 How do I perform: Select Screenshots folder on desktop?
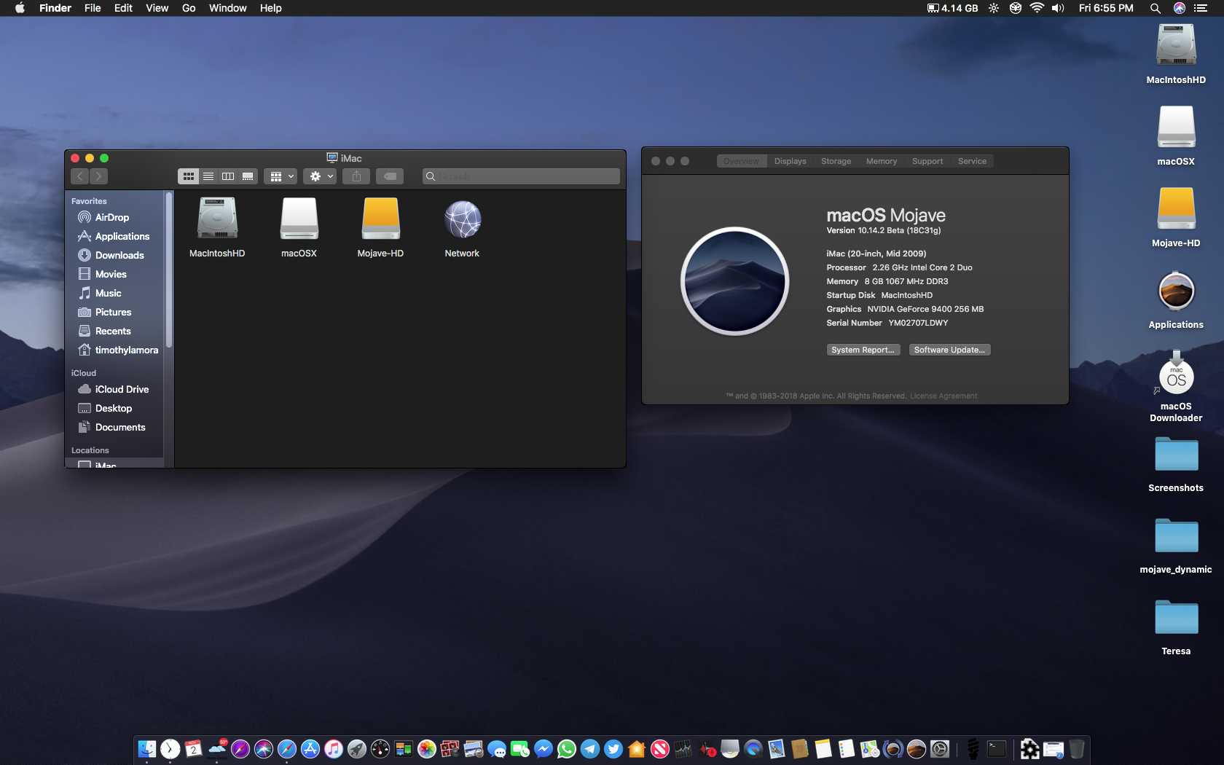[x=1176, y=465]
